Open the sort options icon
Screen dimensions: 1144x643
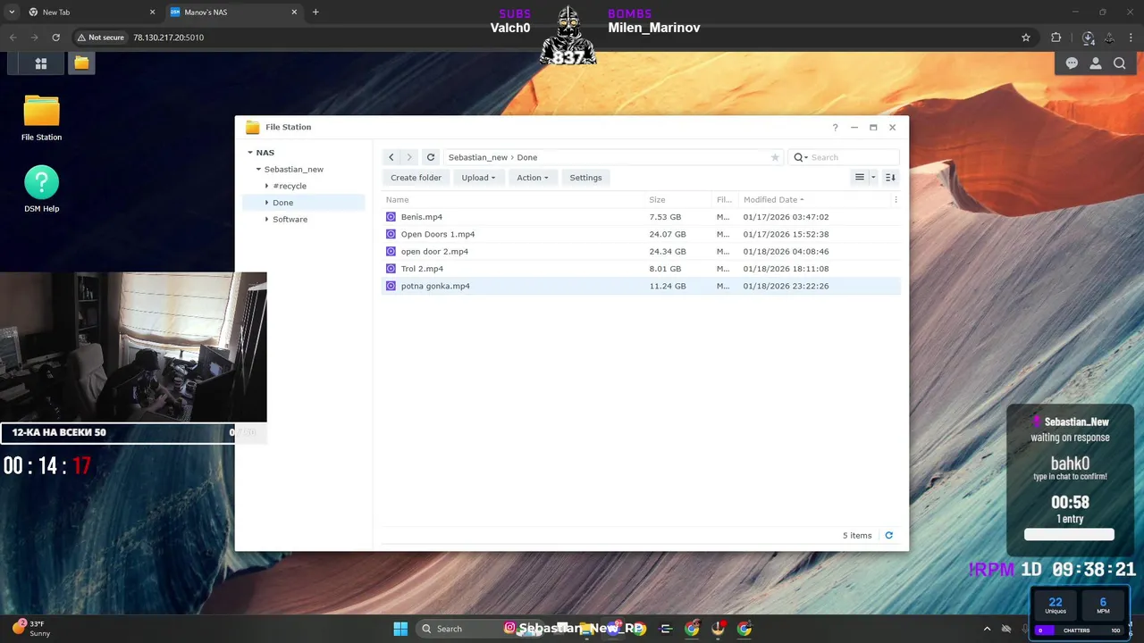890,178
